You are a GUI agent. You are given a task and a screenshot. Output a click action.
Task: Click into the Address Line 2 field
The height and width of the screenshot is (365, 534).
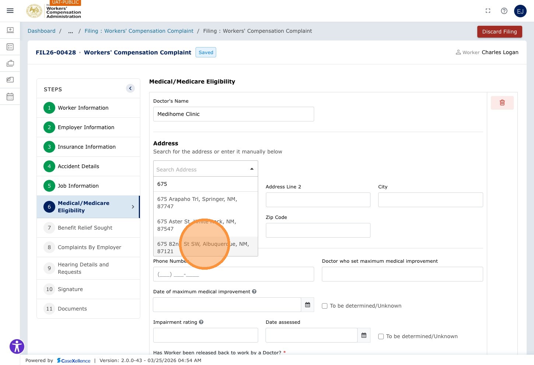[x=318, y=200]
